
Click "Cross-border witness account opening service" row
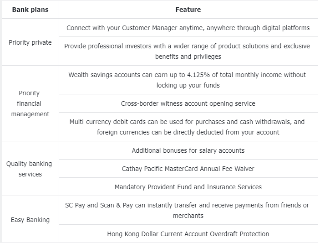[x=188, y=103]
